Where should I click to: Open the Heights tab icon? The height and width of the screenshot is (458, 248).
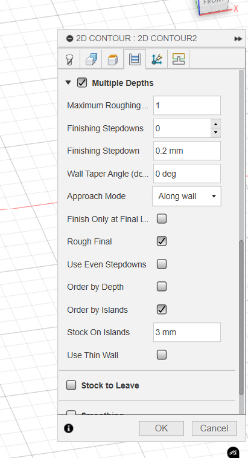pyautogui.click(x=113, y=59)
